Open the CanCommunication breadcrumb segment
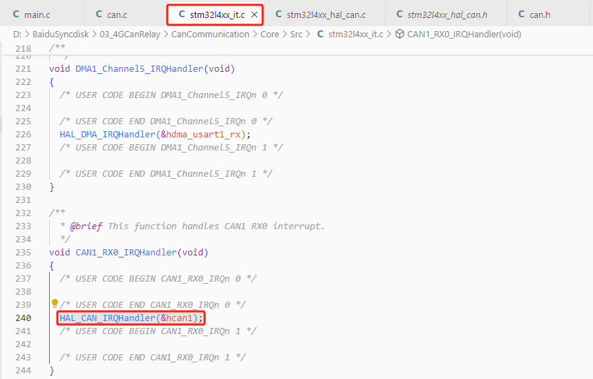Viewport: 593px width, 379px height. (x=210, y=35)
